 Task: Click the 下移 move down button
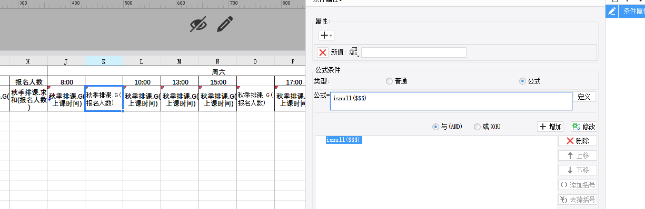click(x=577, y=170)
